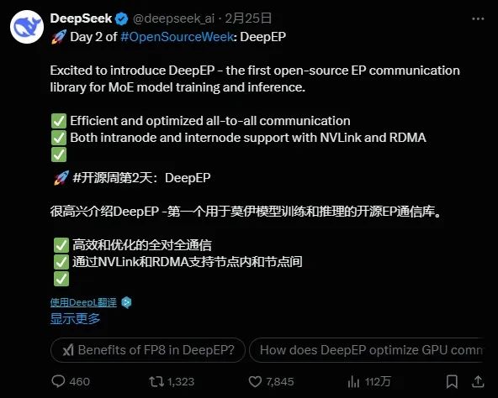Click the Grok icon in the FP8 suggestion chip
Screen dimensions: 498x398
(x=68, y=350)
